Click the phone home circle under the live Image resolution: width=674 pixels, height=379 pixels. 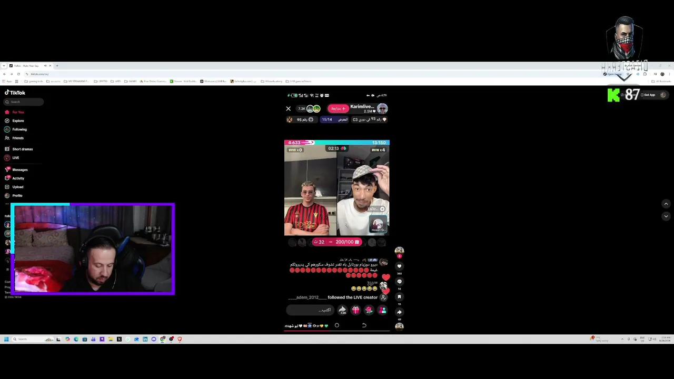337,325
